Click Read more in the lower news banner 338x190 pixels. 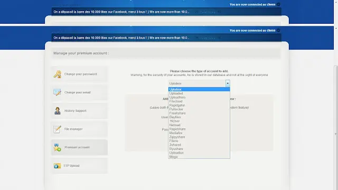tap(208, 38)
